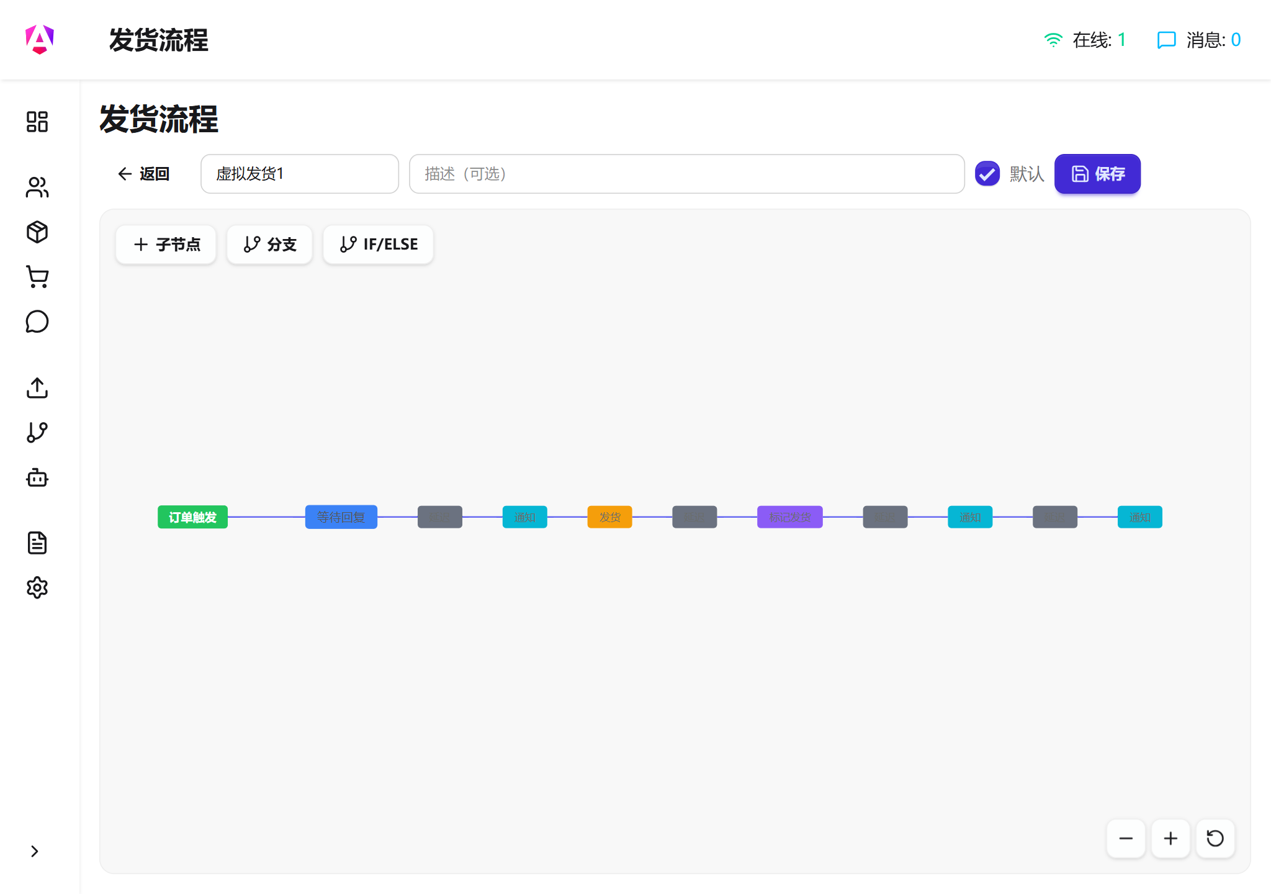Click the reset view icon on canvas
1271x894 pixels.
point(1214,839)
